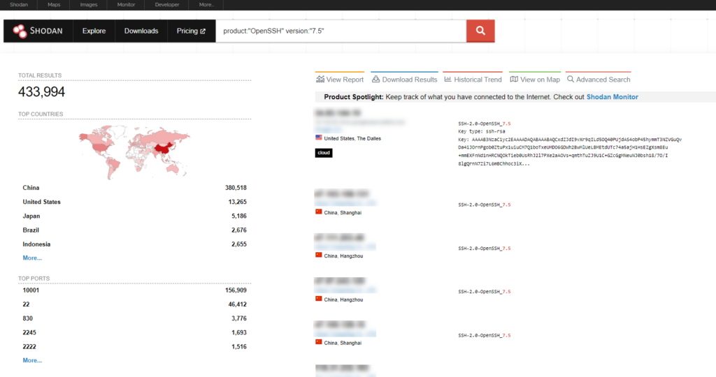The height and width of the screenshot is (377, 716).
Task: Click the Download Results cloud icon
Action: [375, 80]
